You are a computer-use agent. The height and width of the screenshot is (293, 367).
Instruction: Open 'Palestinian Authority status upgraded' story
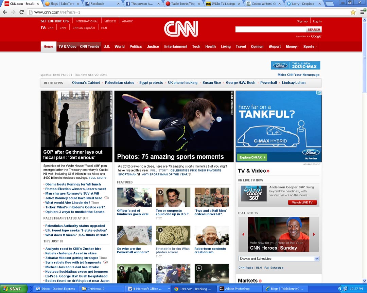(75, 226)
